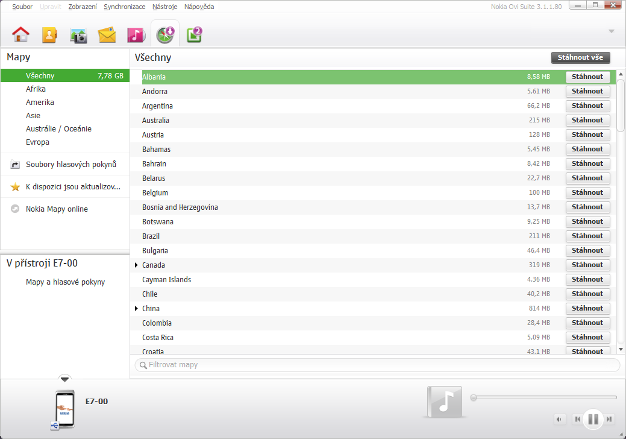626x439 pixels.
Task: Select the Amerika region
Action: (x=65, y=103)
